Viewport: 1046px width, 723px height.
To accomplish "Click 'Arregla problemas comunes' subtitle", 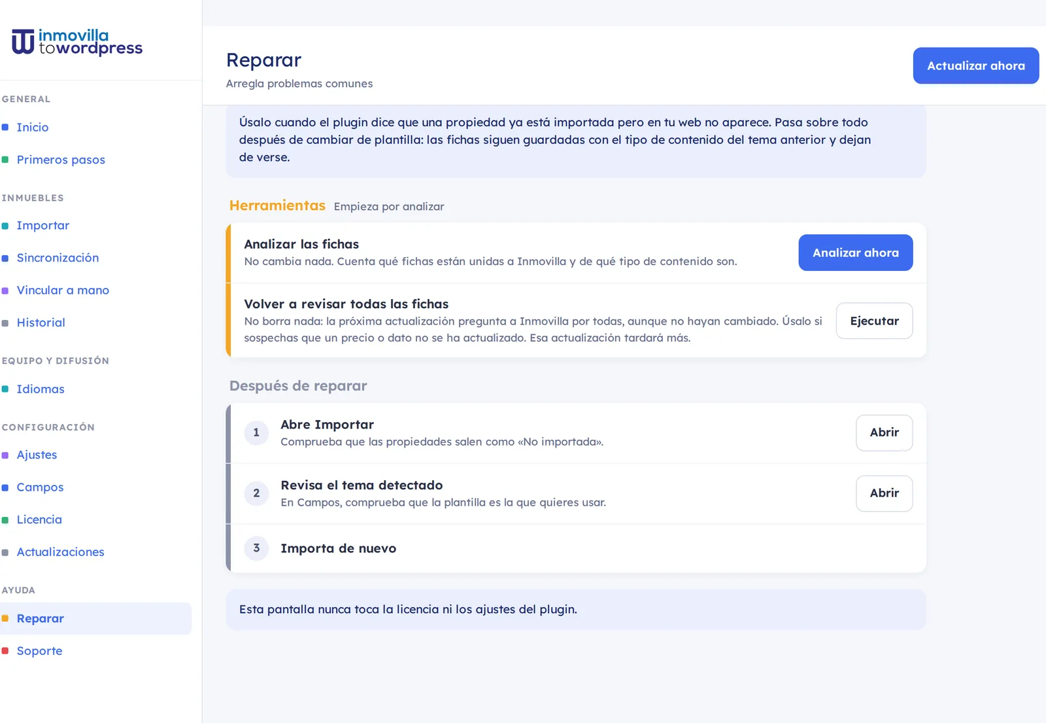I will point(299,84).
